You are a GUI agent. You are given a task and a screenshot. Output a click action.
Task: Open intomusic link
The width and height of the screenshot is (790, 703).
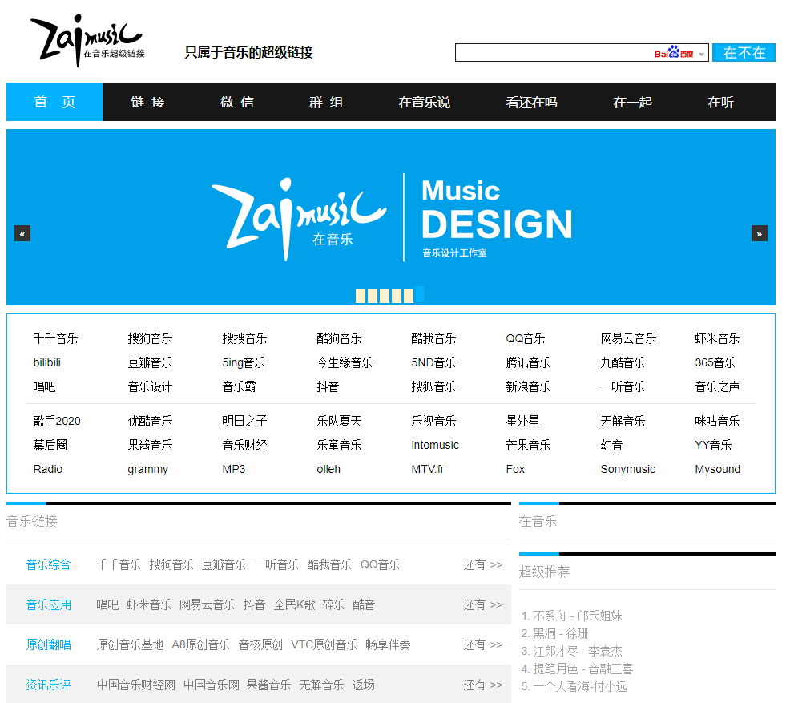pyautogui.click(x=435, y=446)
